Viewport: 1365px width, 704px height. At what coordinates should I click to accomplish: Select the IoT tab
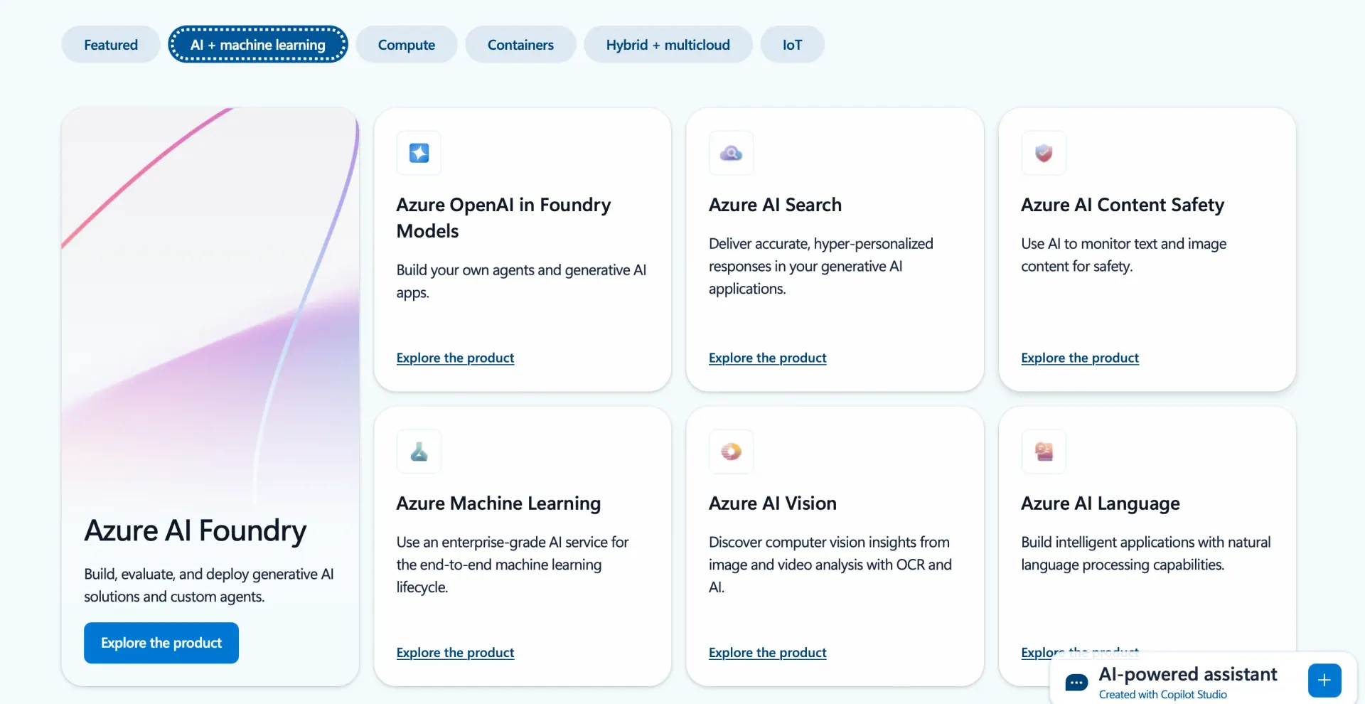pos(793,44)
